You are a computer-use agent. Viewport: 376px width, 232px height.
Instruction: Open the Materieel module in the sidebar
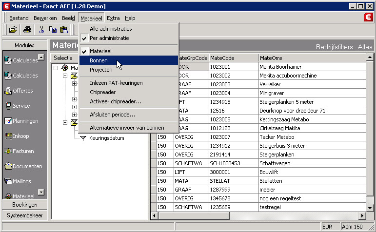coord(20,196)
